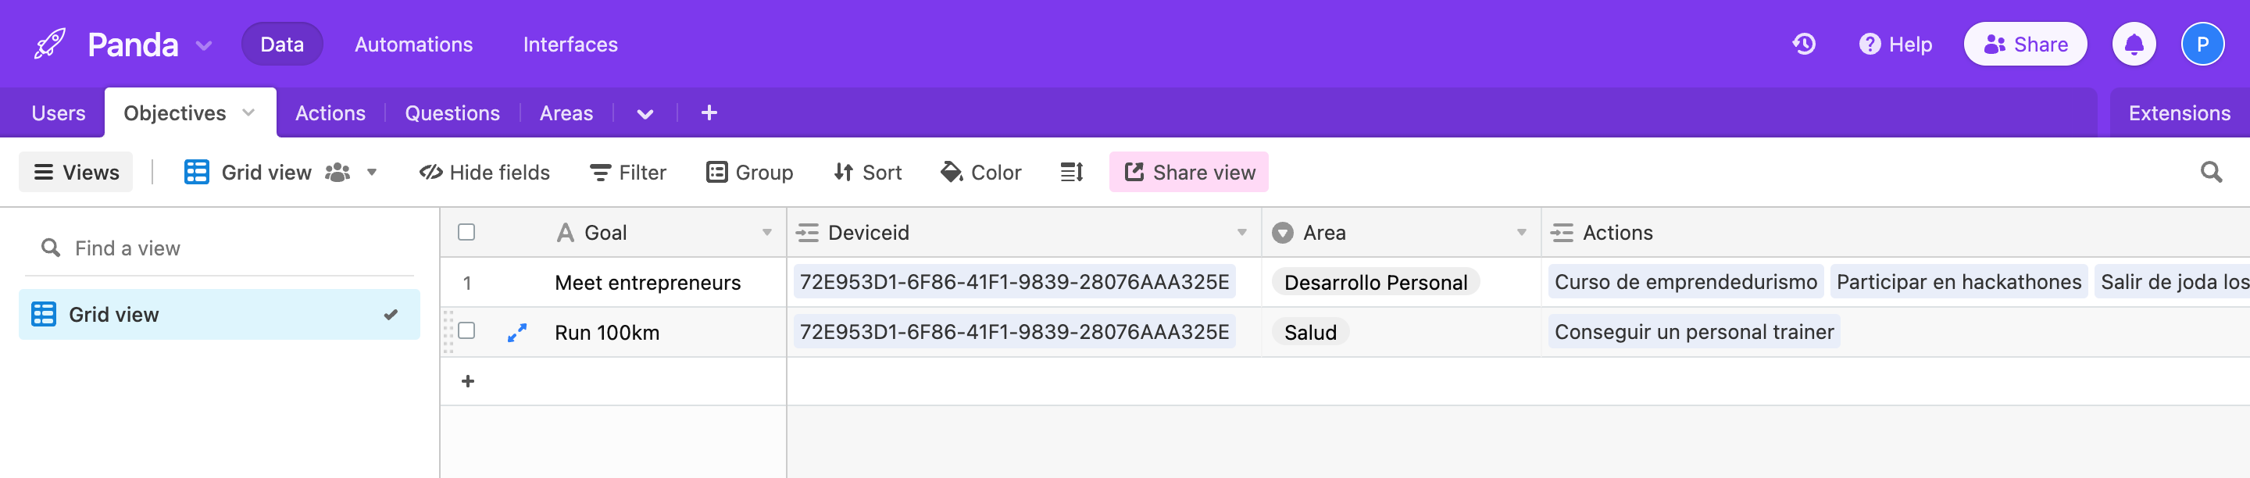Select Grid view in the views sidebar
Image resolution: width=2250 pixels, height=478 pixels.
[220, 315]
